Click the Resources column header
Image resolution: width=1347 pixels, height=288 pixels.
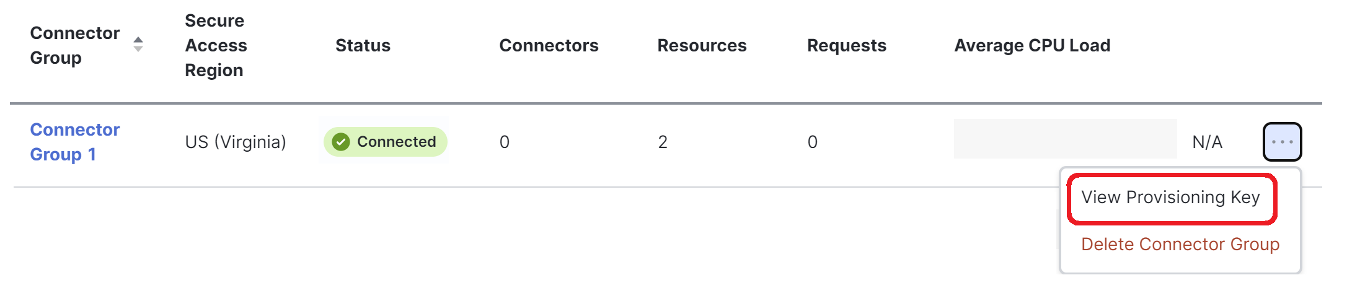pyautogui.click(x=702, y=45)
